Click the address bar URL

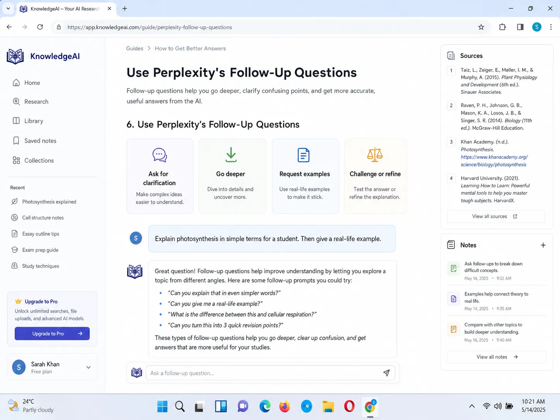coord(150,27)
